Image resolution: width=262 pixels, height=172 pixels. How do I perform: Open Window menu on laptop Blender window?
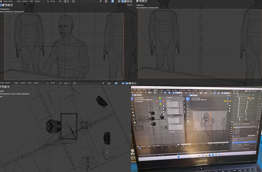click(x=145, y=90)
